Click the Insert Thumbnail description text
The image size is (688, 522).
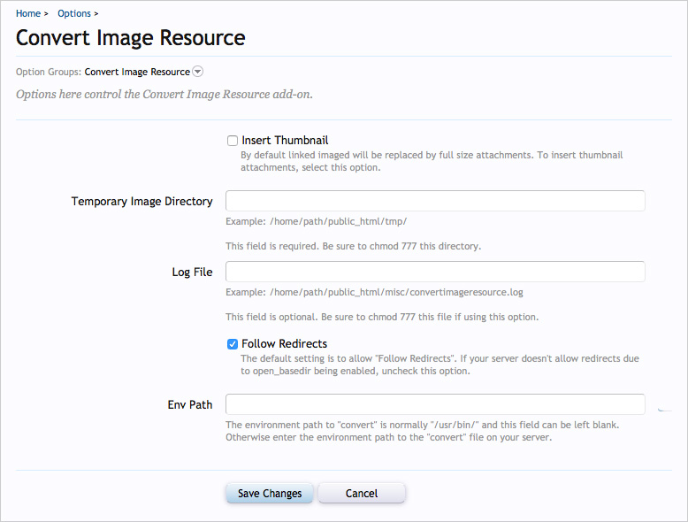tap(432, 161)
